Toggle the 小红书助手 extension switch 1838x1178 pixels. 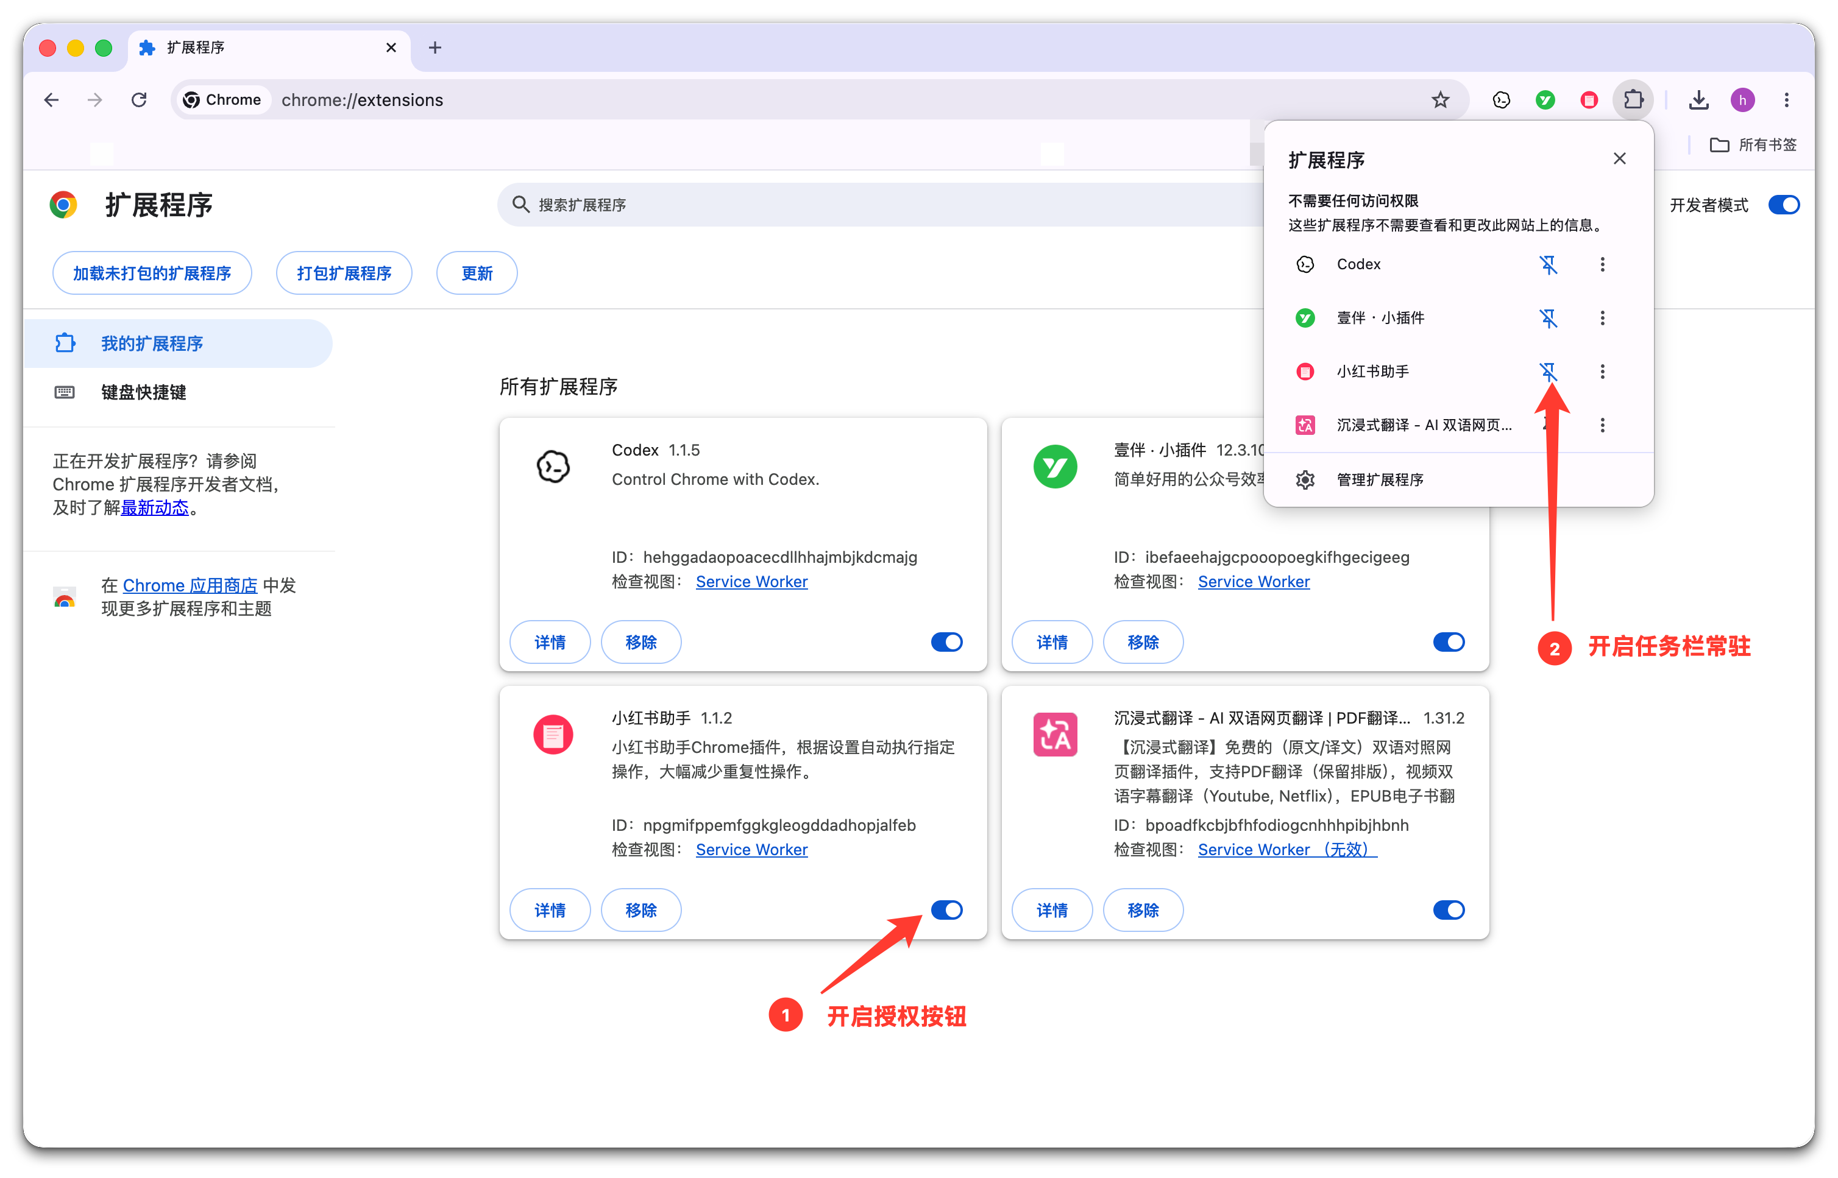click(946, 909)
